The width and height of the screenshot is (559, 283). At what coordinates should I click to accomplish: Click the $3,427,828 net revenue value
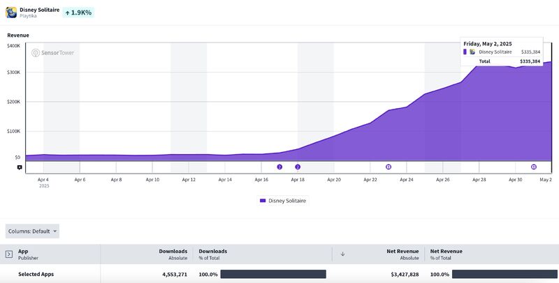click(405, 275)
